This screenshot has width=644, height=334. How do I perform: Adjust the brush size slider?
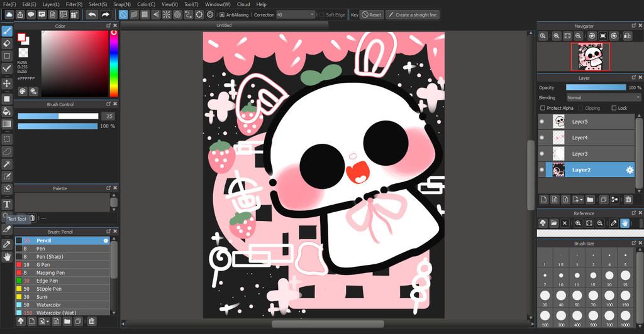tap(58, 116)
